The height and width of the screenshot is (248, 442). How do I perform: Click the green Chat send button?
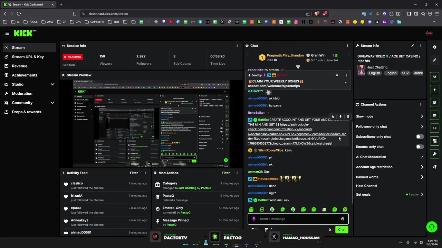coord(342,230)
